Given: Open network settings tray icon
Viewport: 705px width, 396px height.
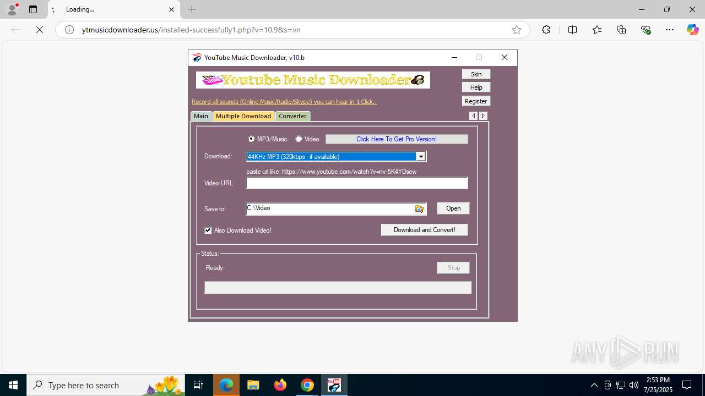Looking at the screenshot, I should click(x=621, y=385).
